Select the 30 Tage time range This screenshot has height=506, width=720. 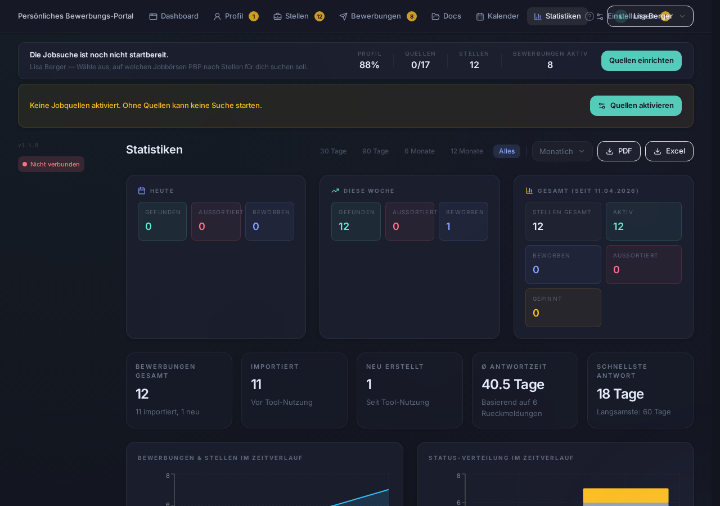(x=333, y=151)
